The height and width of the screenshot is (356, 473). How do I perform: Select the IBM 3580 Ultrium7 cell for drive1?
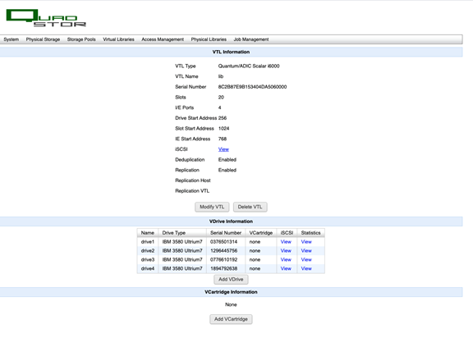click(182, 242)
